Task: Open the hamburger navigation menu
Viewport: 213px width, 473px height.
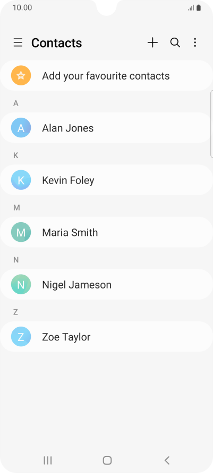Action: [18, 43]
